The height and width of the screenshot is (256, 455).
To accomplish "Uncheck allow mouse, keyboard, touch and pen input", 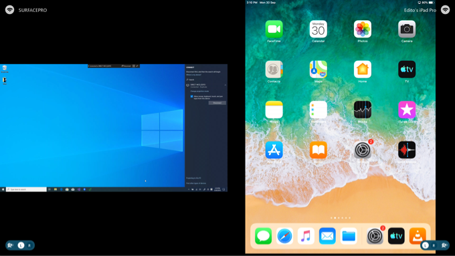I will click(191, 96).
